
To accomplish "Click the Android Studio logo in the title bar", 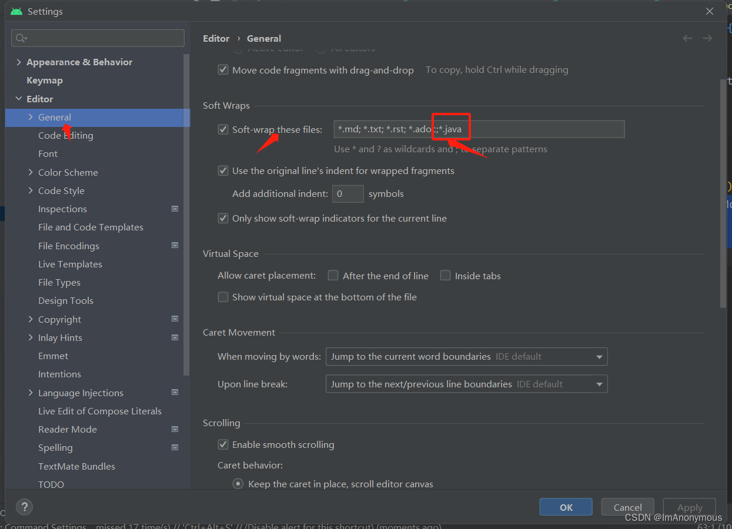I will [x=16, y=11].
